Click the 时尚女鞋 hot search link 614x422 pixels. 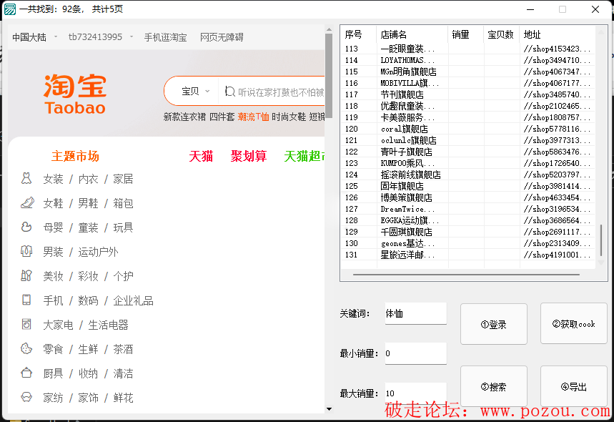pyautogui.click(x=289, y=117)
